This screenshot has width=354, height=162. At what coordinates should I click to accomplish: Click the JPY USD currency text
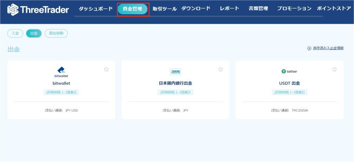click(72, 110)
